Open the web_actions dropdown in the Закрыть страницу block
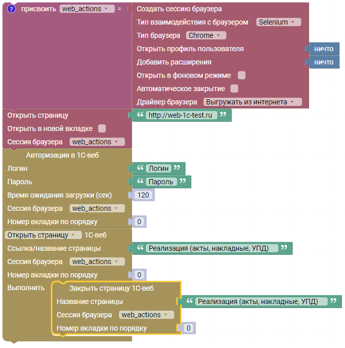The image size is (345, 348). point(147,315)
